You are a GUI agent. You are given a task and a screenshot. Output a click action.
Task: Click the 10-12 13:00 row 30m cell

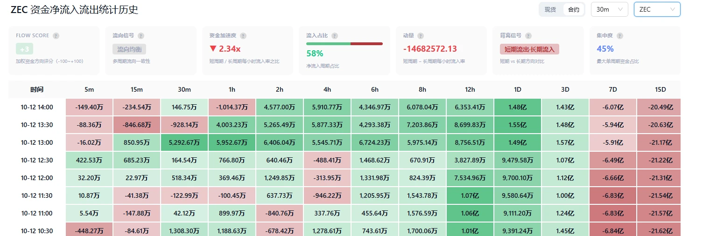pyautogui.click(x=184, y=142)
